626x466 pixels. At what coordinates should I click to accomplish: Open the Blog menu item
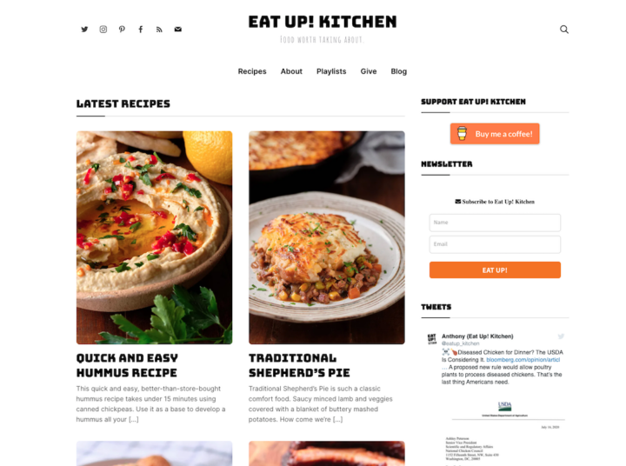pos(399,71)
